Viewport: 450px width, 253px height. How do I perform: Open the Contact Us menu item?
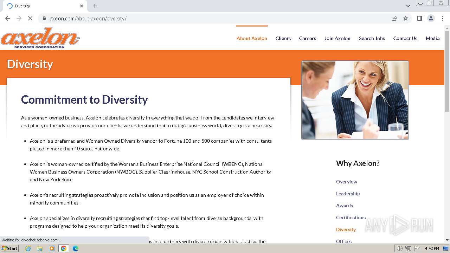point(405,38)
